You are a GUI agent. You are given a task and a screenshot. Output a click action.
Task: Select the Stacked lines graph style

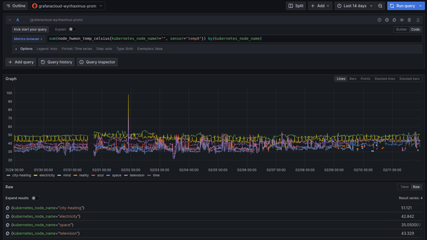tap(384, 79)
